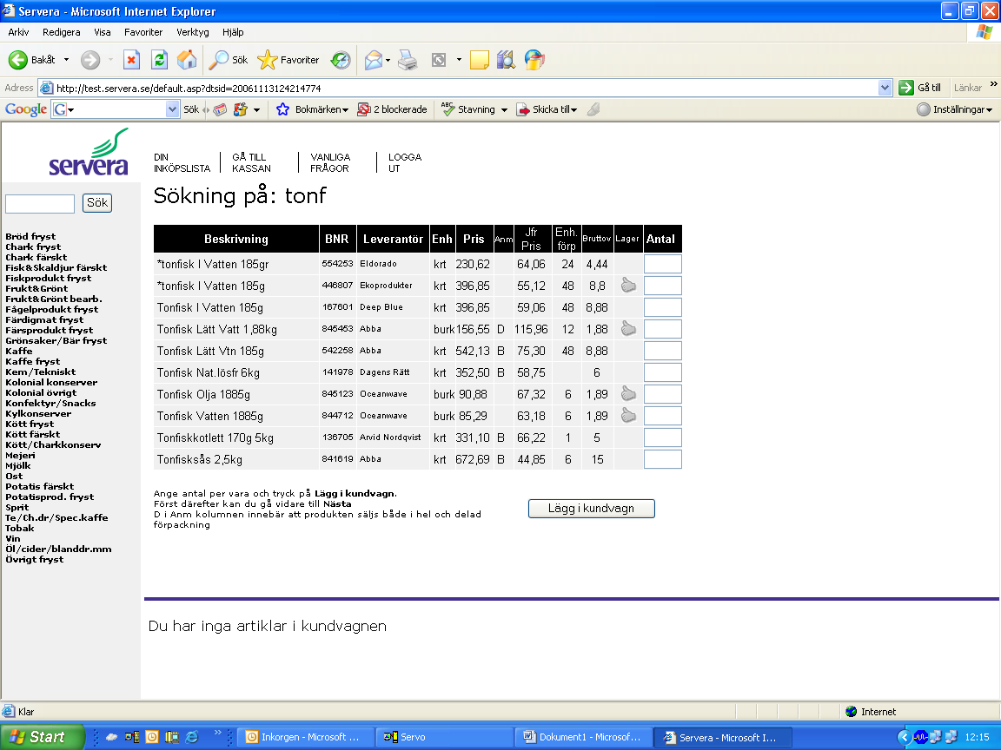1001x750 pixels.
Task: Switch to Dokument1 Word taskbar window
Action: pyautogui.click(x=584, y=737)
